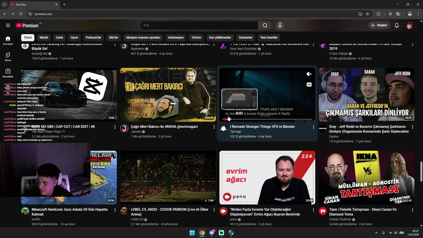Select the Yeni öneriler chip
This screenshot has height=238, width=423.
[x=269, y=38]
